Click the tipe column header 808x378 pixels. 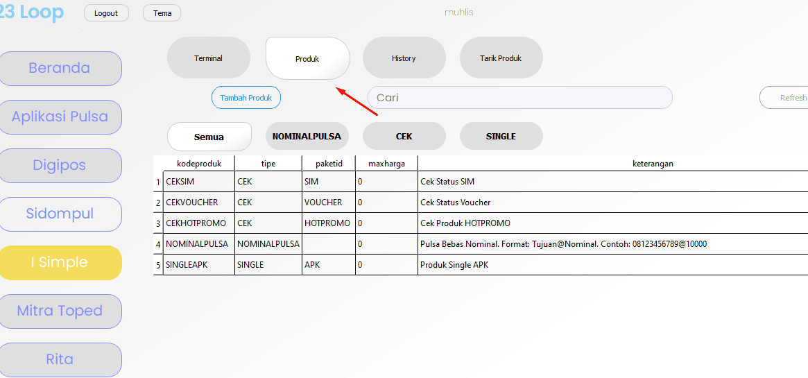[268, 163]
